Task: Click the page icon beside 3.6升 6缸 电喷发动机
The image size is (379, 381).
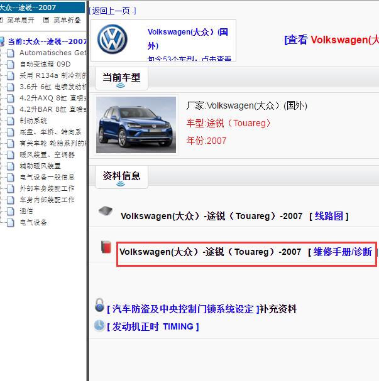Action: (10, 87)
